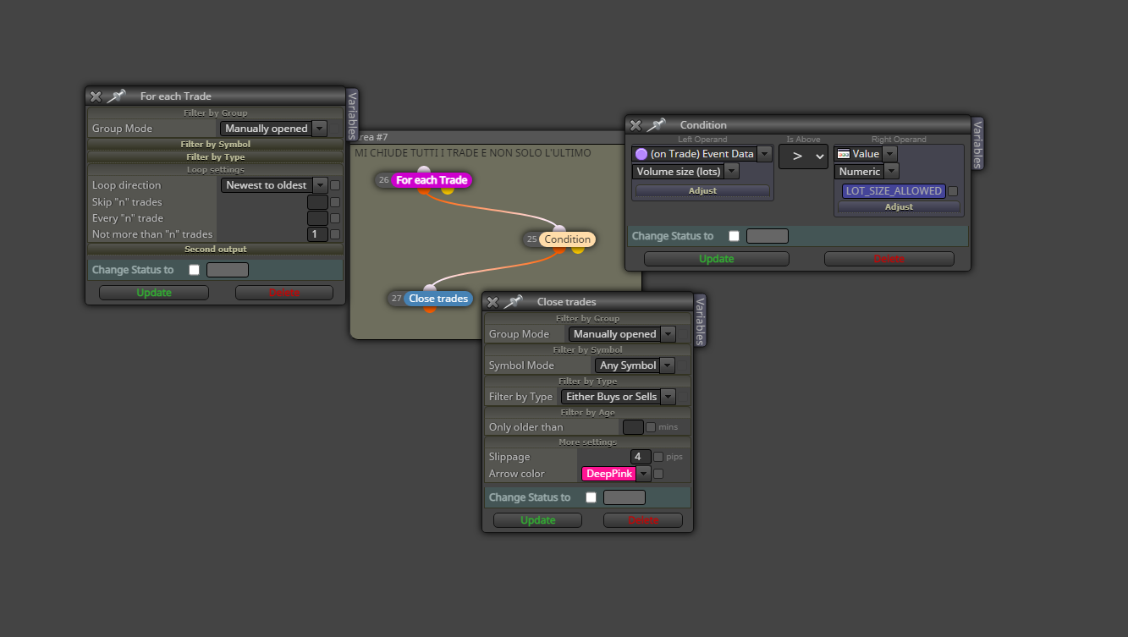The width and height of the screenshot is (1128, 637).
Task: Collapse Loop settings section header
Action: (x=216, y=170)
